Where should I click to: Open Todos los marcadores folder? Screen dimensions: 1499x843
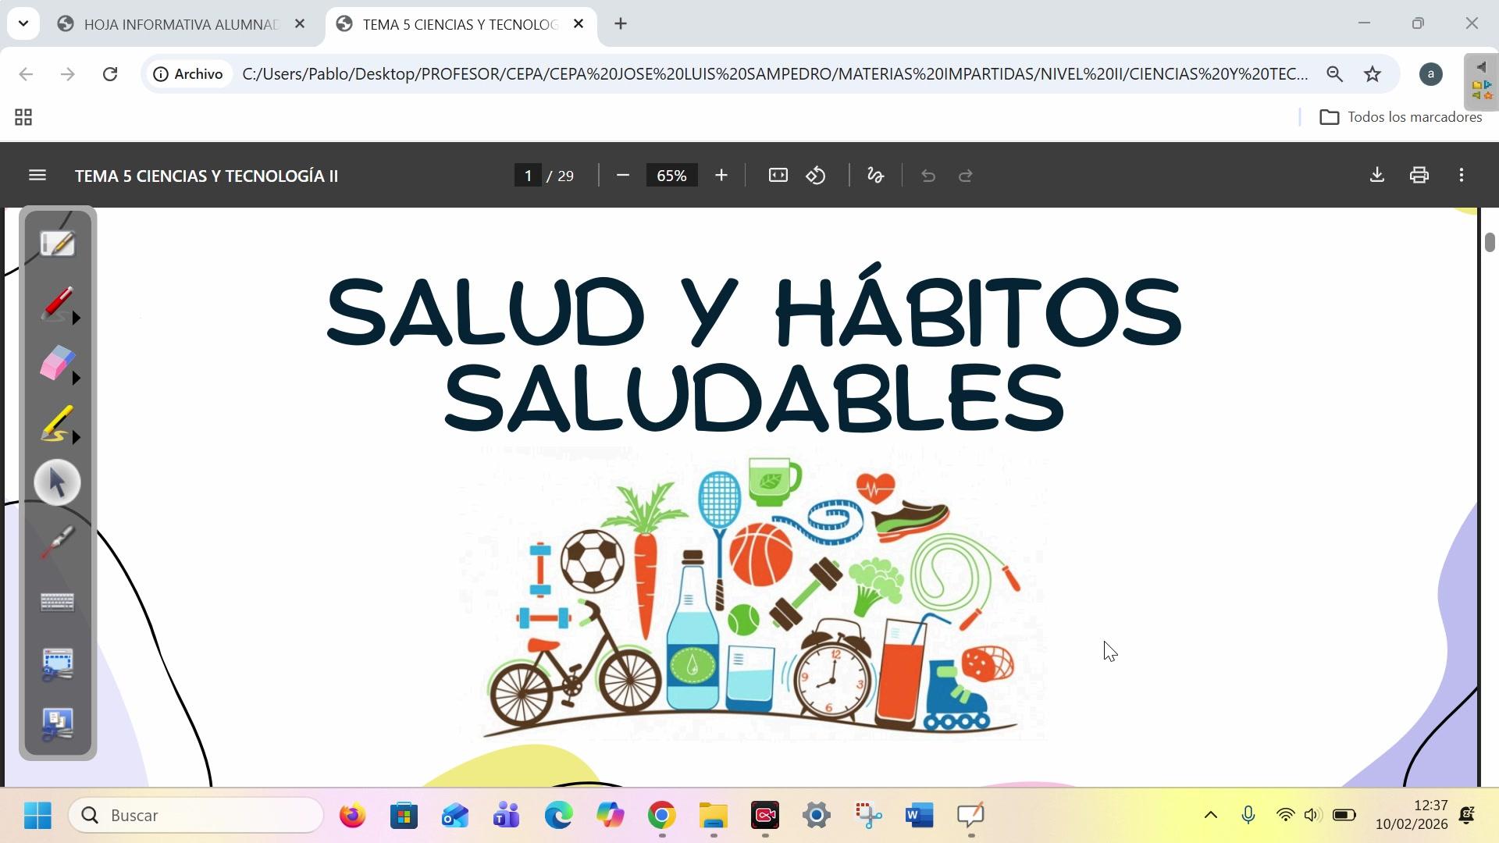point(1401,117)
